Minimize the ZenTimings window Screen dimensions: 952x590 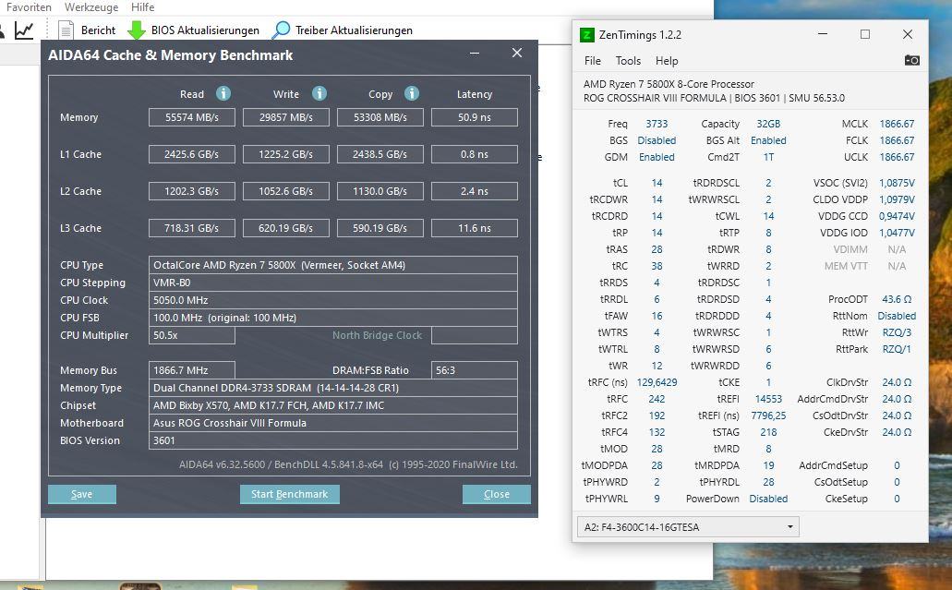pos(823,34)
